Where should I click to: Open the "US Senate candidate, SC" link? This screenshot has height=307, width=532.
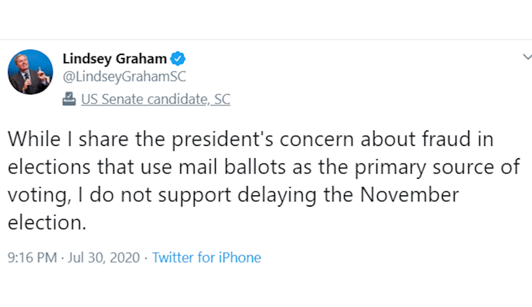click(x=155, y=99)
